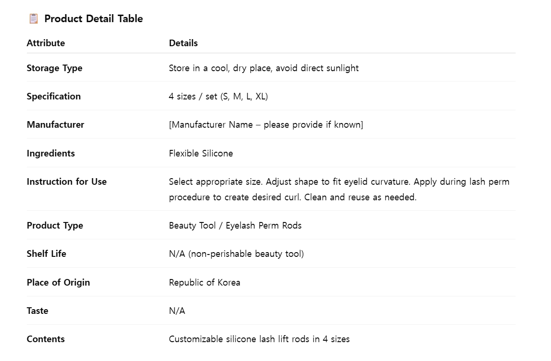Viewport: 551px width, 361px height.
Task: Click the Beauty Tool / Eyelash Perm Rods value
Action: (235, 225)
